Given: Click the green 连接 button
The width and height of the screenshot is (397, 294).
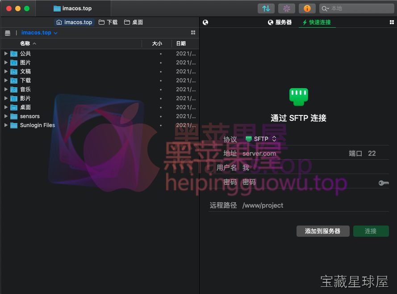Looking at the screenshot, I should [371, 231].
